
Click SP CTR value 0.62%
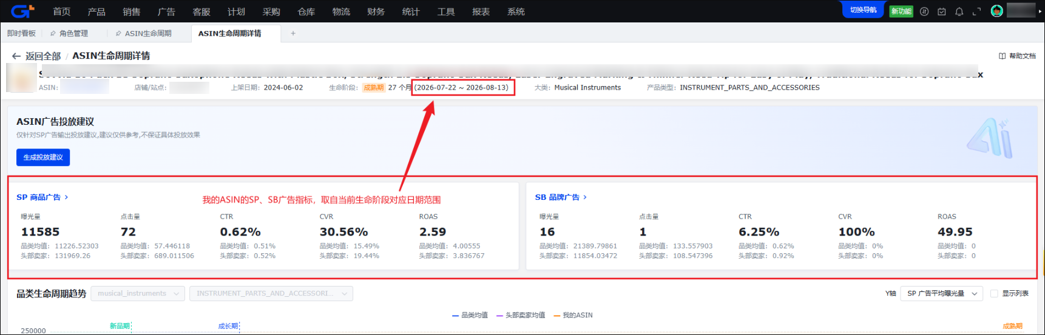tap(240, 232)
